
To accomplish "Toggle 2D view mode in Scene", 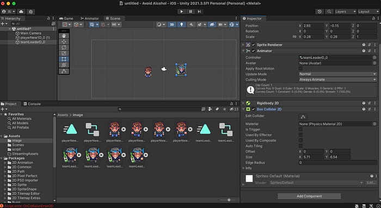I will [172, 24].
